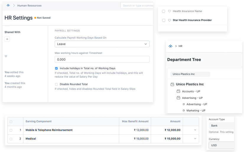Open the Unico Plastics Inc root folder icon
This screenshot has width=244, height=152.
coord(172,84)
